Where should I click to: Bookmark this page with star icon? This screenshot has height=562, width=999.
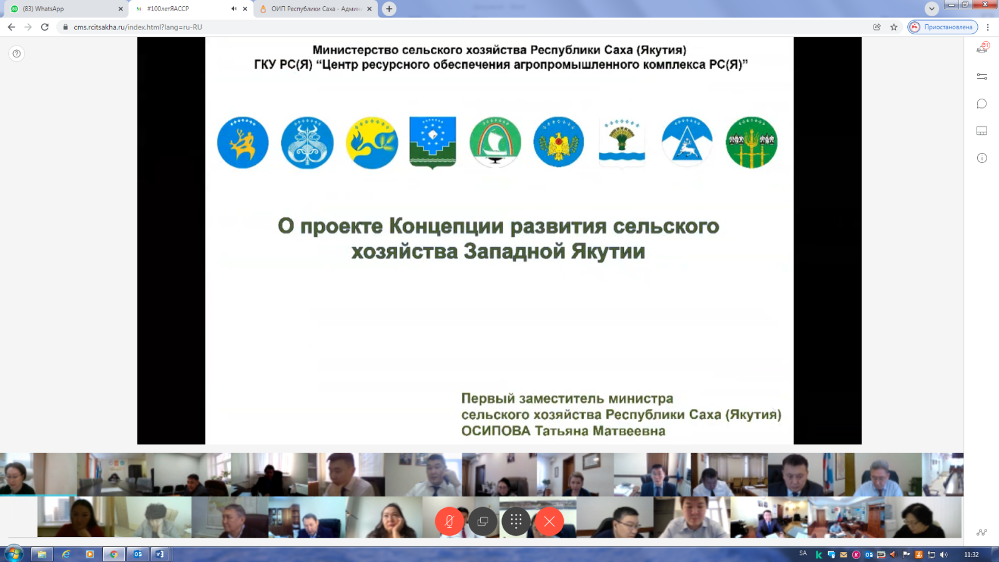coord(893,27)
